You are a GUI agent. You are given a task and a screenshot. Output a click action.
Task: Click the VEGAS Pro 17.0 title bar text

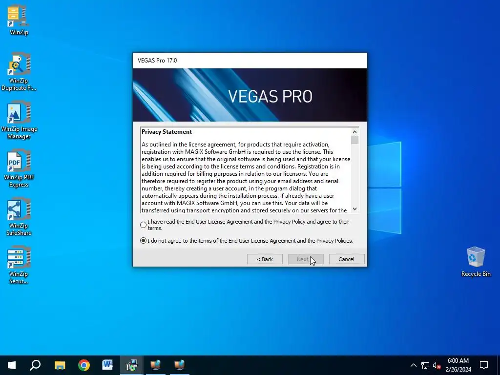pyautogui.click(x=157, y=61)
